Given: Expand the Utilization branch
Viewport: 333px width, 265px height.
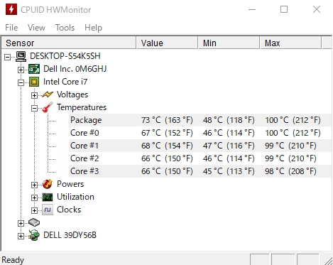Looking at the screenshot, I should [34, 198].
